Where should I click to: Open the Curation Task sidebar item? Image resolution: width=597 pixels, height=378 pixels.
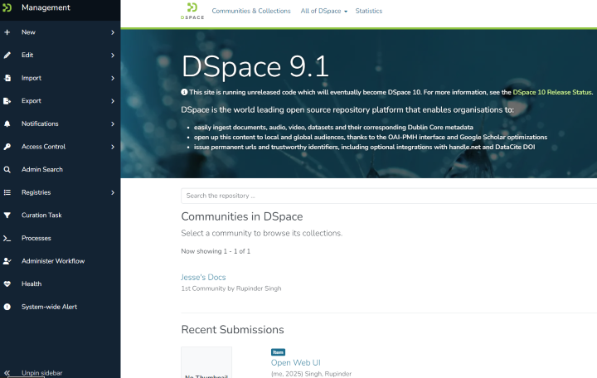pyautogui.click(x=41, y=216)
